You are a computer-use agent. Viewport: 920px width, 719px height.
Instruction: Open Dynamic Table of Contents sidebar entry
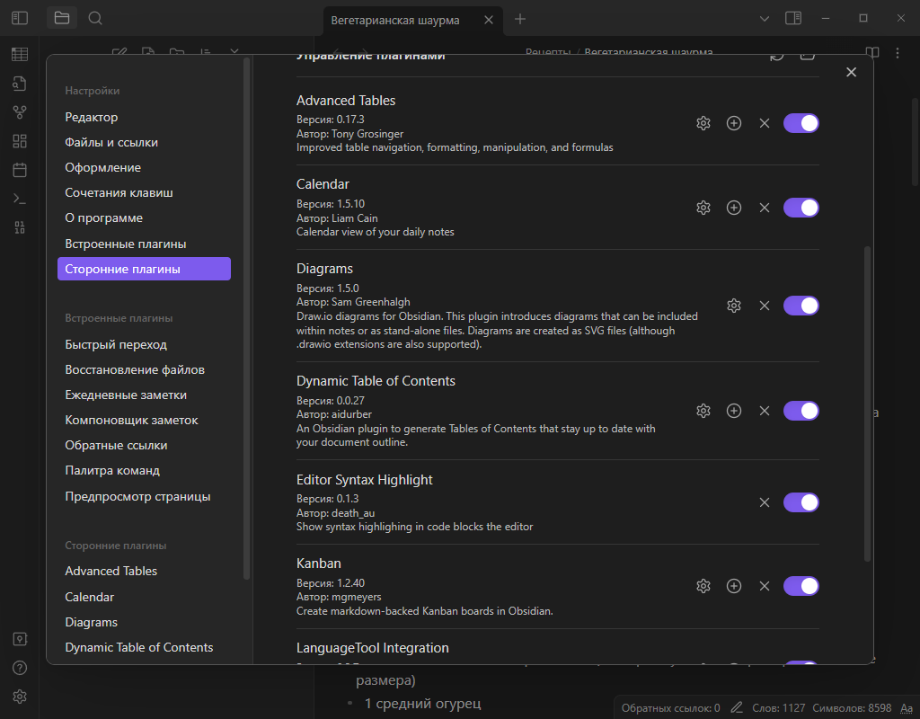coord(144,647)
